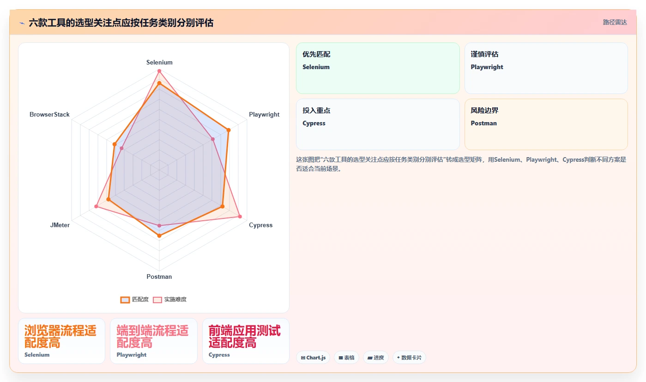Viewport: 646px width, 382px height.
Task: Click the JMeter axis label on radar
Action: click(60, 225)
